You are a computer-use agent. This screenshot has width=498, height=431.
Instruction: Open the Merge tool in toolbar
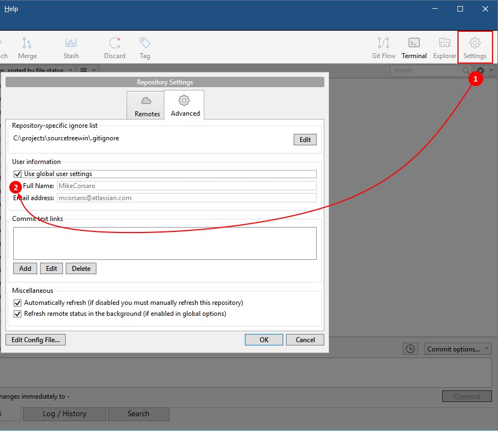(27, 48)
